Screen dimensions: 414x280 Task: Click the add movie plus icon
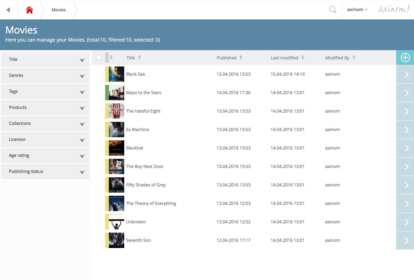405,58
